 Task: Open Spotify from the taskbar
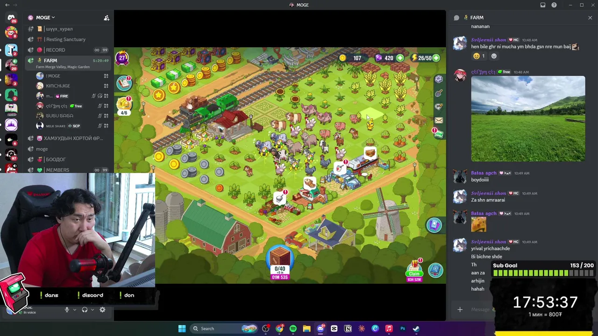click(293, 329)
